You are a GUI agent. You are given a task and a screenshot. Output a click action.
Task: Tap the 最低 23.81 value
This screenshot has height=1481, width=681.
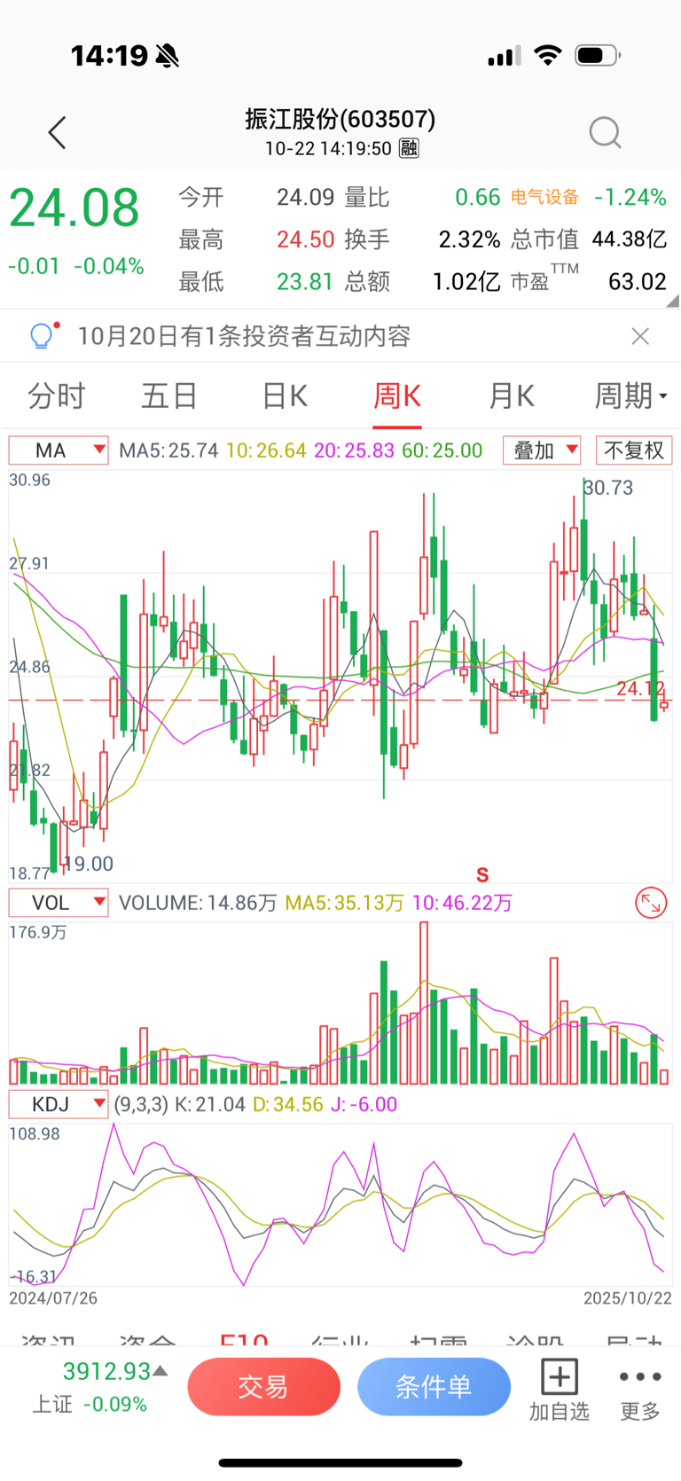305,282
